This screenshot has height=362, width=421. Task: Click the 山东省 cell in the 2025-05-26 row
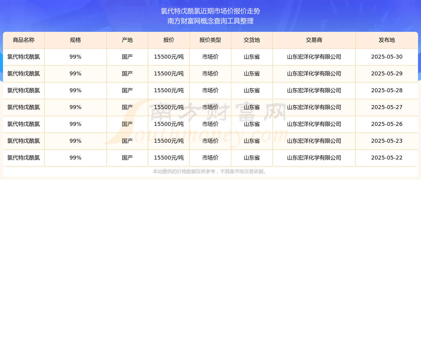(252, 124)
